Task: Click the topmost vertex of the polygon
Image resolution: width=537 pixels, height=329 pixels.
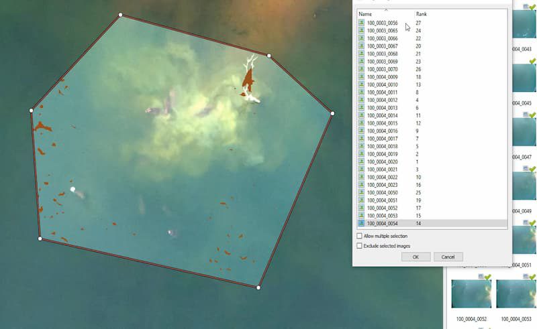Action: [x=120, y=15]
